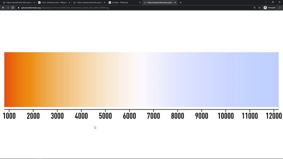Click the 10000 scale label
This screenshot has height=159, width=283.
pyautogui.click(x=226, y=116)
